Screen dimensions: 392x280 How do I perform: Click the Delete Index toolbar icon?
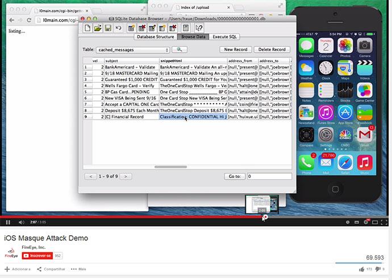pos(173,28)
